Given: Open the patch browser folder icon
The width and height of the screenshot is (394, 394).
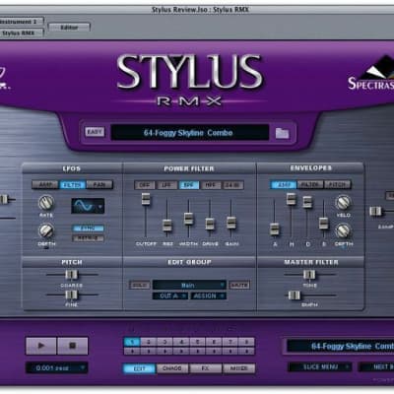Looking at the screenshot, I should (x=282, y=133).
